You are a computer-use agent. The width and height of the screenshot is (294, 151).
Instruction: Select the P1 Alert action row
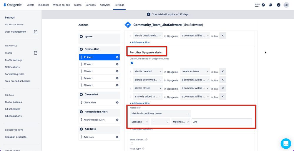tap(99, 57)
